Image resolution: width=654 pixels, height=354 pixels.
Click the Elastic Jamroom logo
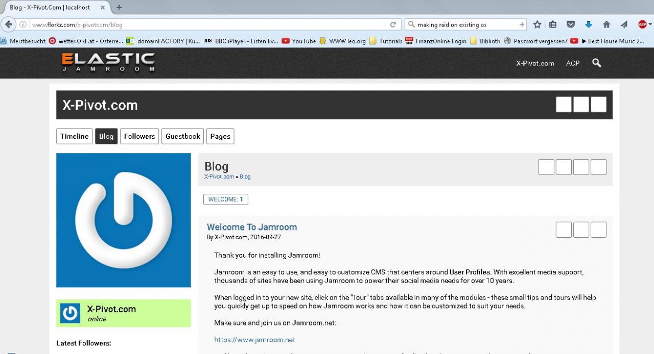[108, 63]
